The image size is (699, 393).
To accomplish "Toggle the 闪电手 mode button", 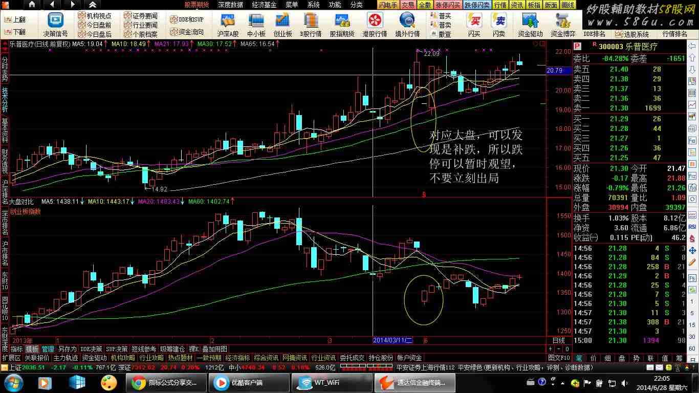I will 388,5.
